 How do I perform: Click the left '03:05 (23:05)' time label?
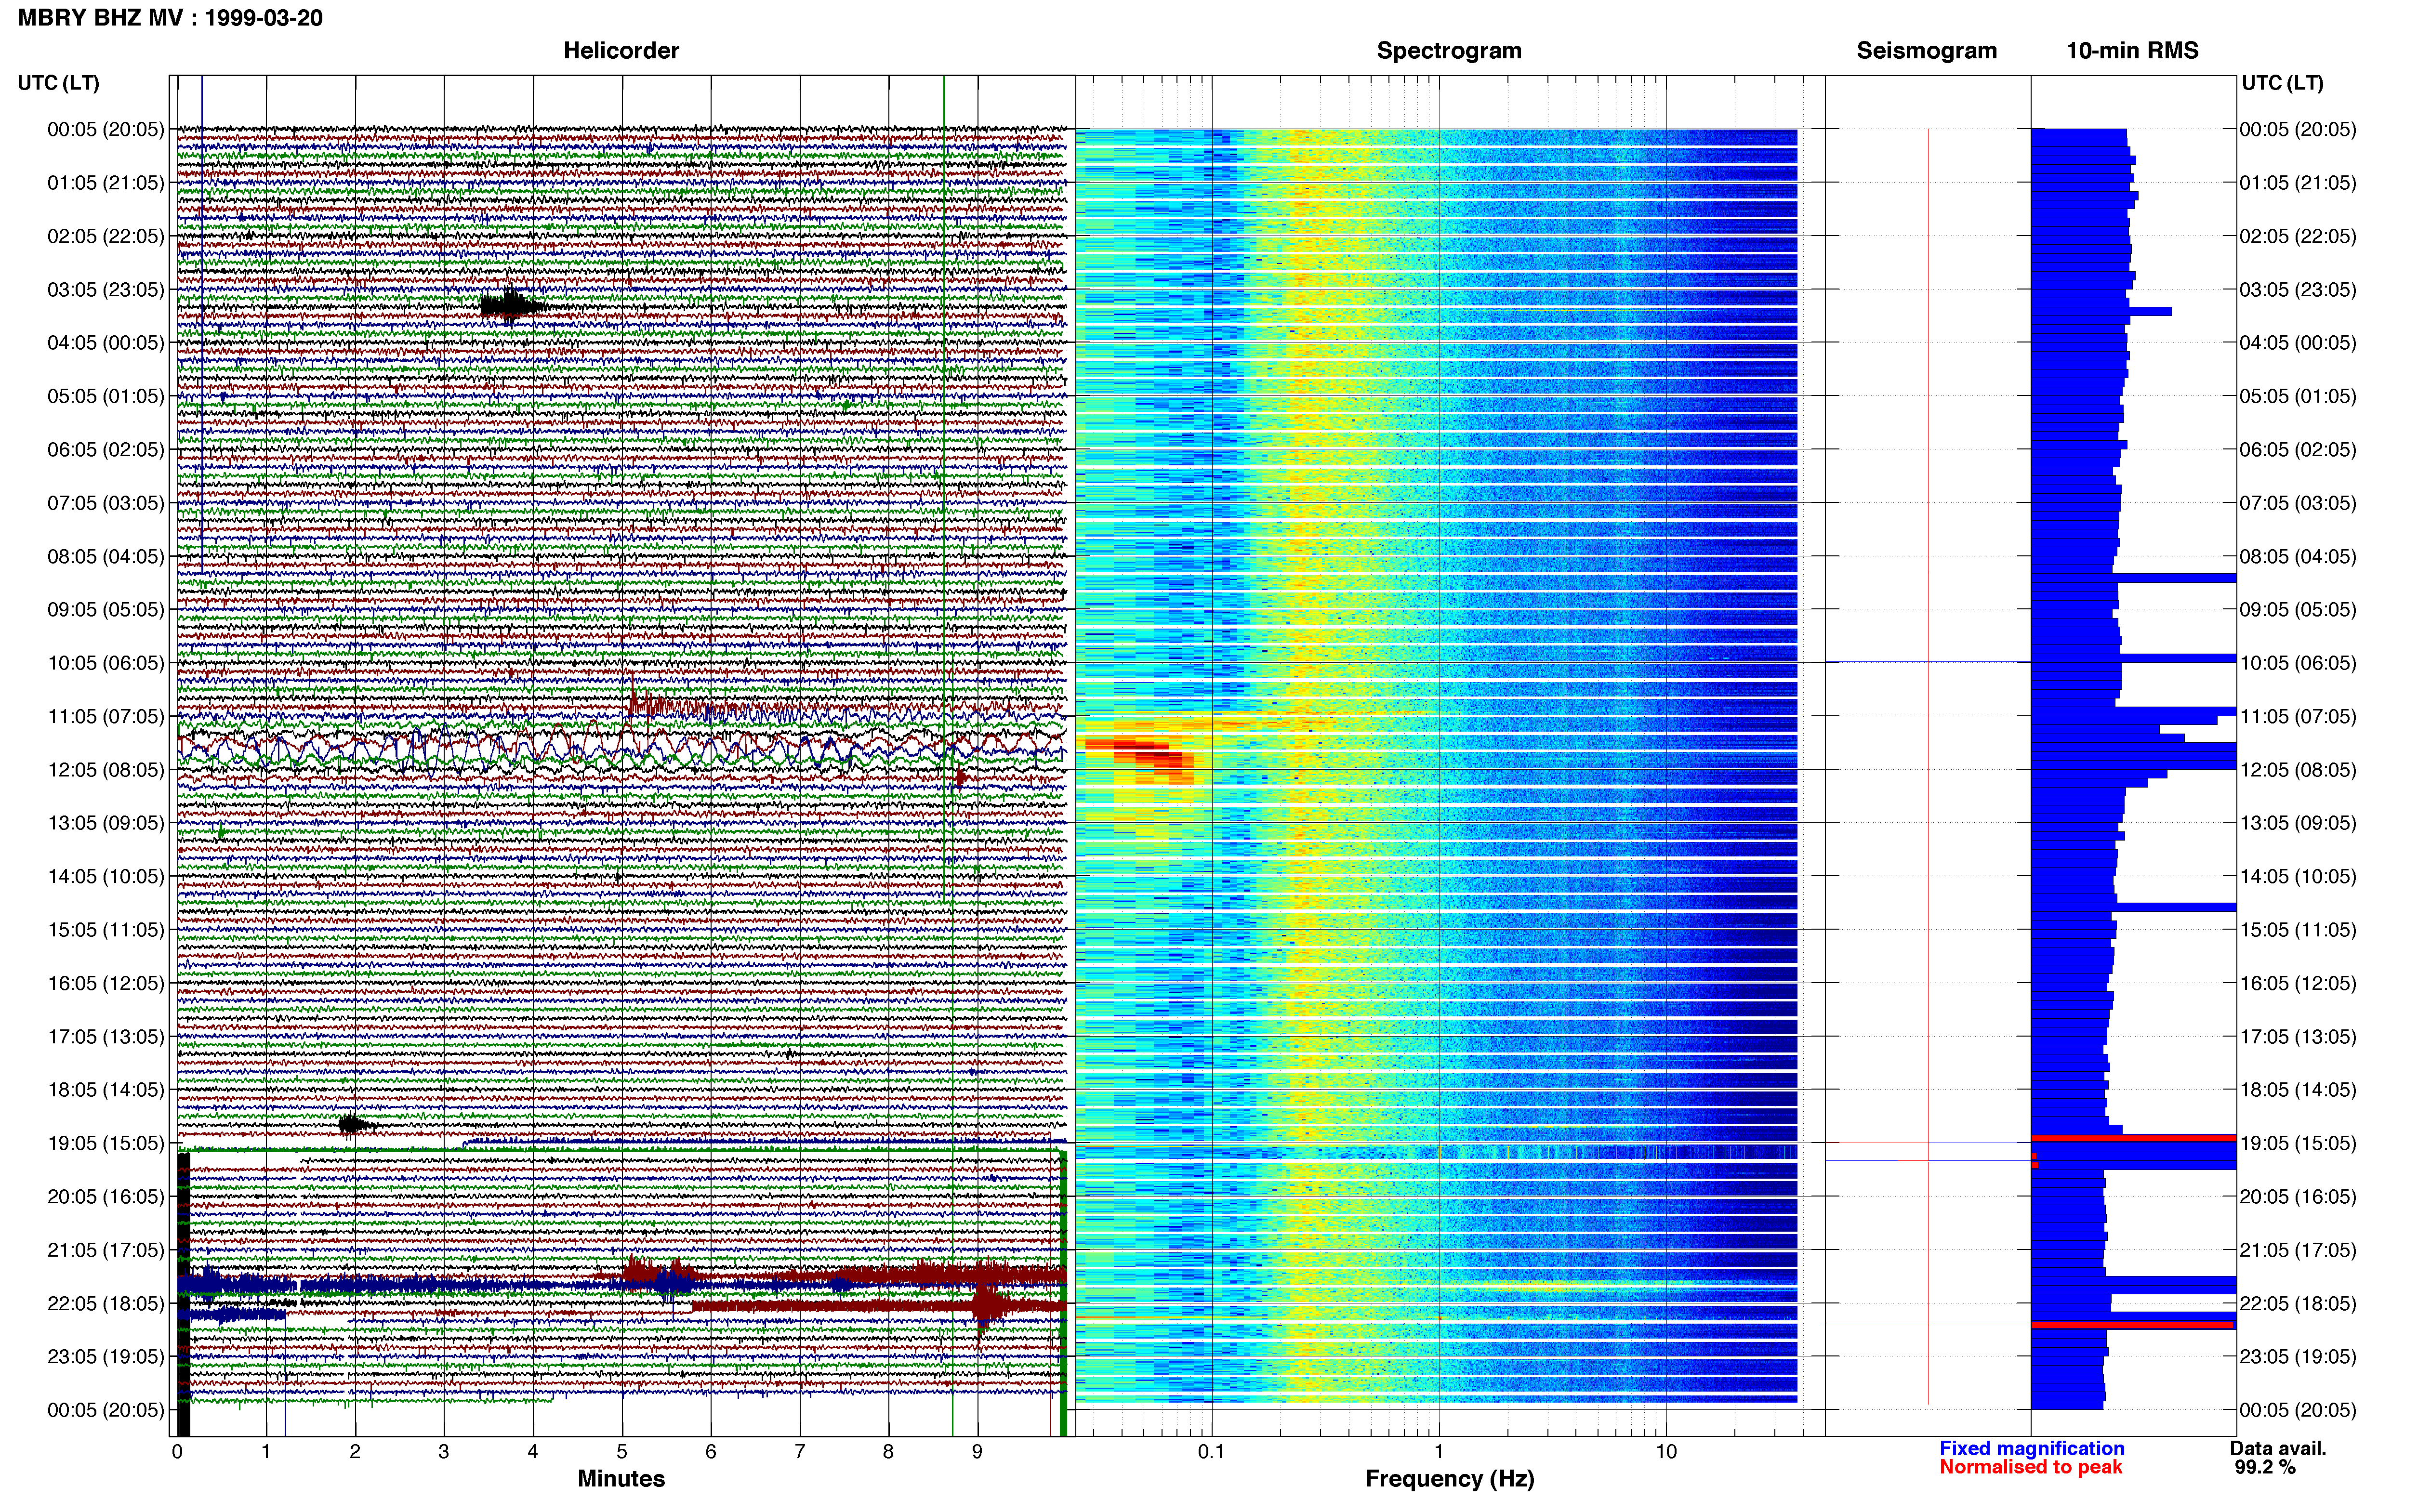105,289
